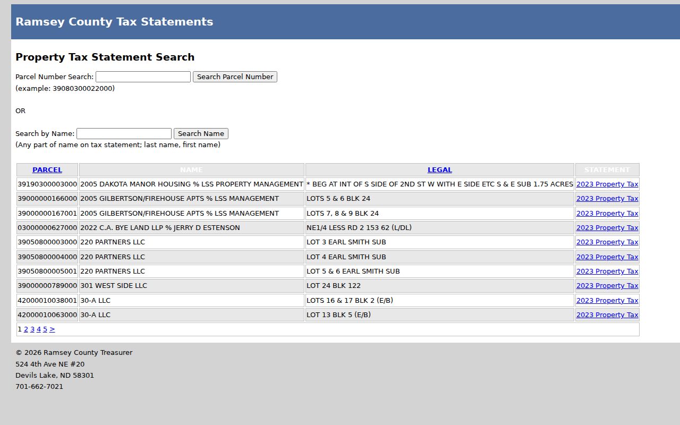This screenshot has height=425, width=680.
Task: Click legal text LOT 3 EARL SMITH SUB
Action: pos(346,242)
